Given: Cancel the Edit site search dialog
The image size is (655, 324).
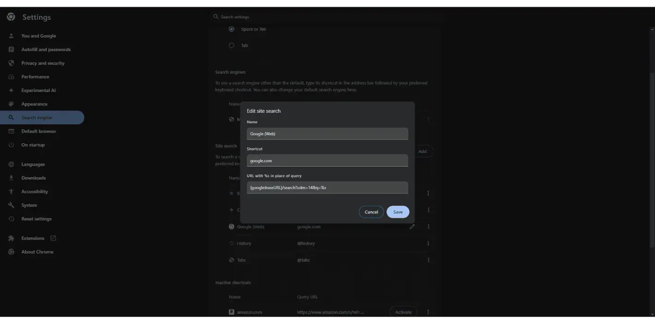Looking at the screenshot, I should (371, 212).
